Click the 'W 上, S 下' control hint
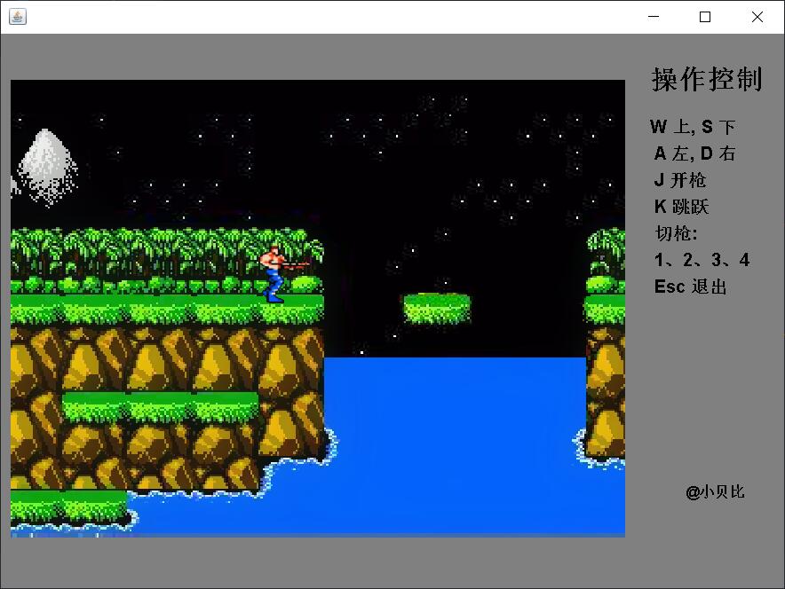The image size is (785, 589). tap(693, 127)
